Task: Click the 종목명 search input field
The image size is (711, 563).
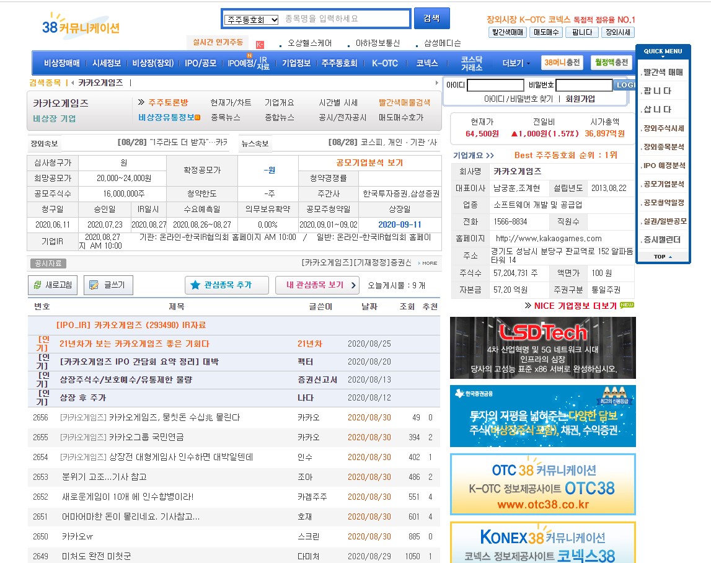Action: 345,19
